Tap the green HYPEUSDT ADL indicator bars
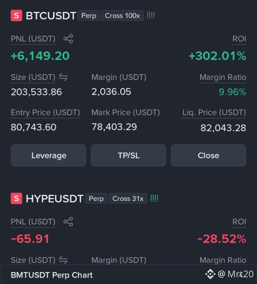Screen dimensions: 257x284 pyautogui.click(x=154, y=198)
